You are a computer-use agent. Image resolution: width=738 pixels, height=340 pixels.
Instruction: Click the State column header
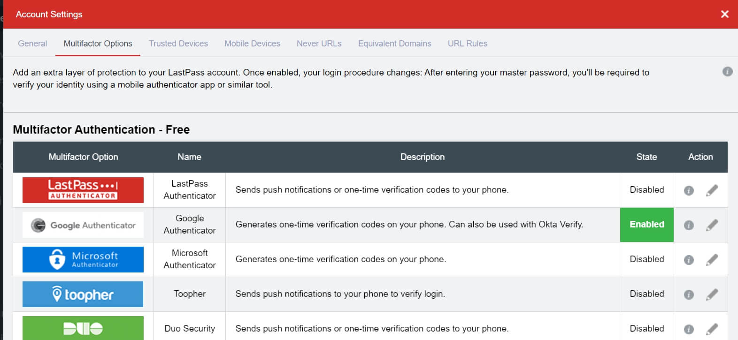646,157
